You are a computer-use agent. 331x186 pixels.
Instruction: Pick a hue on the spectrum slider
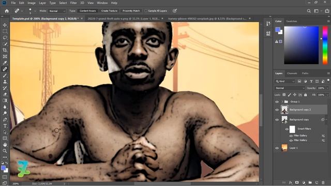(x=325, y=45)
